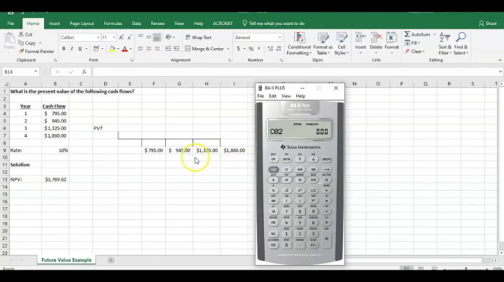
Task: Add a new sheet
Action: pos(111,260)
